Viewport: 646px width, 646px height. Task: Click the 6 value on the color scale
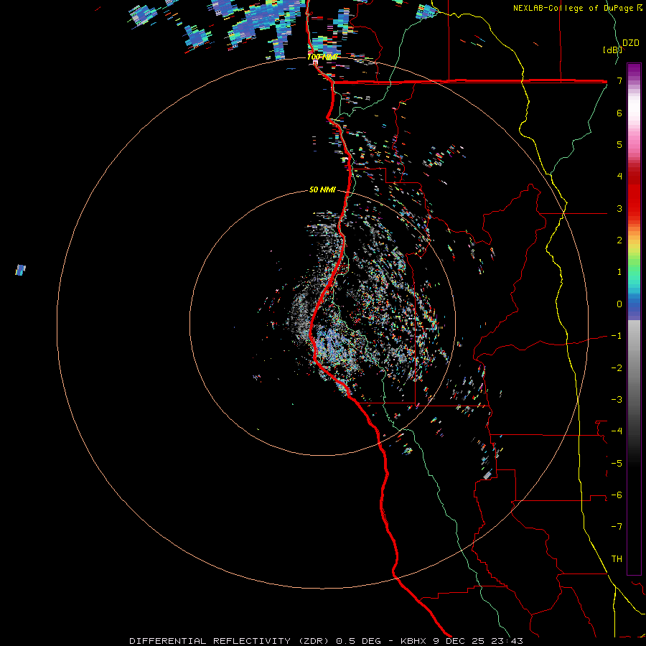619,113
